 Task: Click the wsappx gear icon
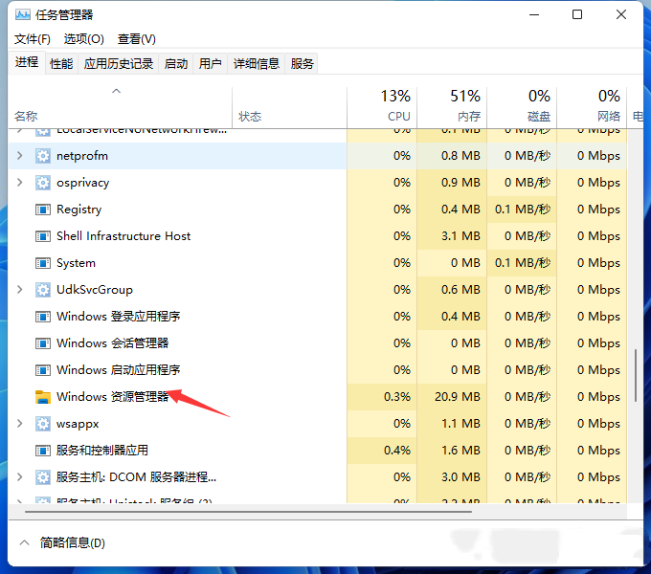43,424
